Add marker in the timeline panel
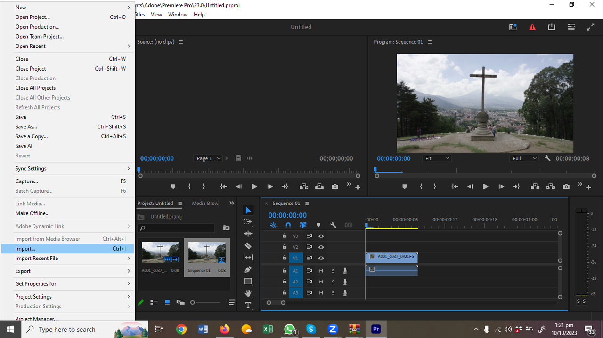603x338 pixels. pos(318,225)
